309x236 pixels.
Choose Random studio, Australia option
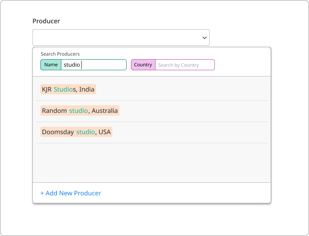click(80, 111)
